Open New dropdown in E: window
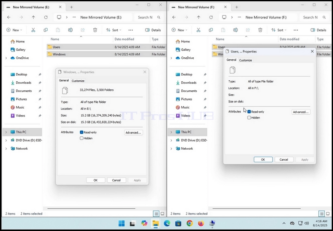 pyautogui.click(x=14, y=30)
